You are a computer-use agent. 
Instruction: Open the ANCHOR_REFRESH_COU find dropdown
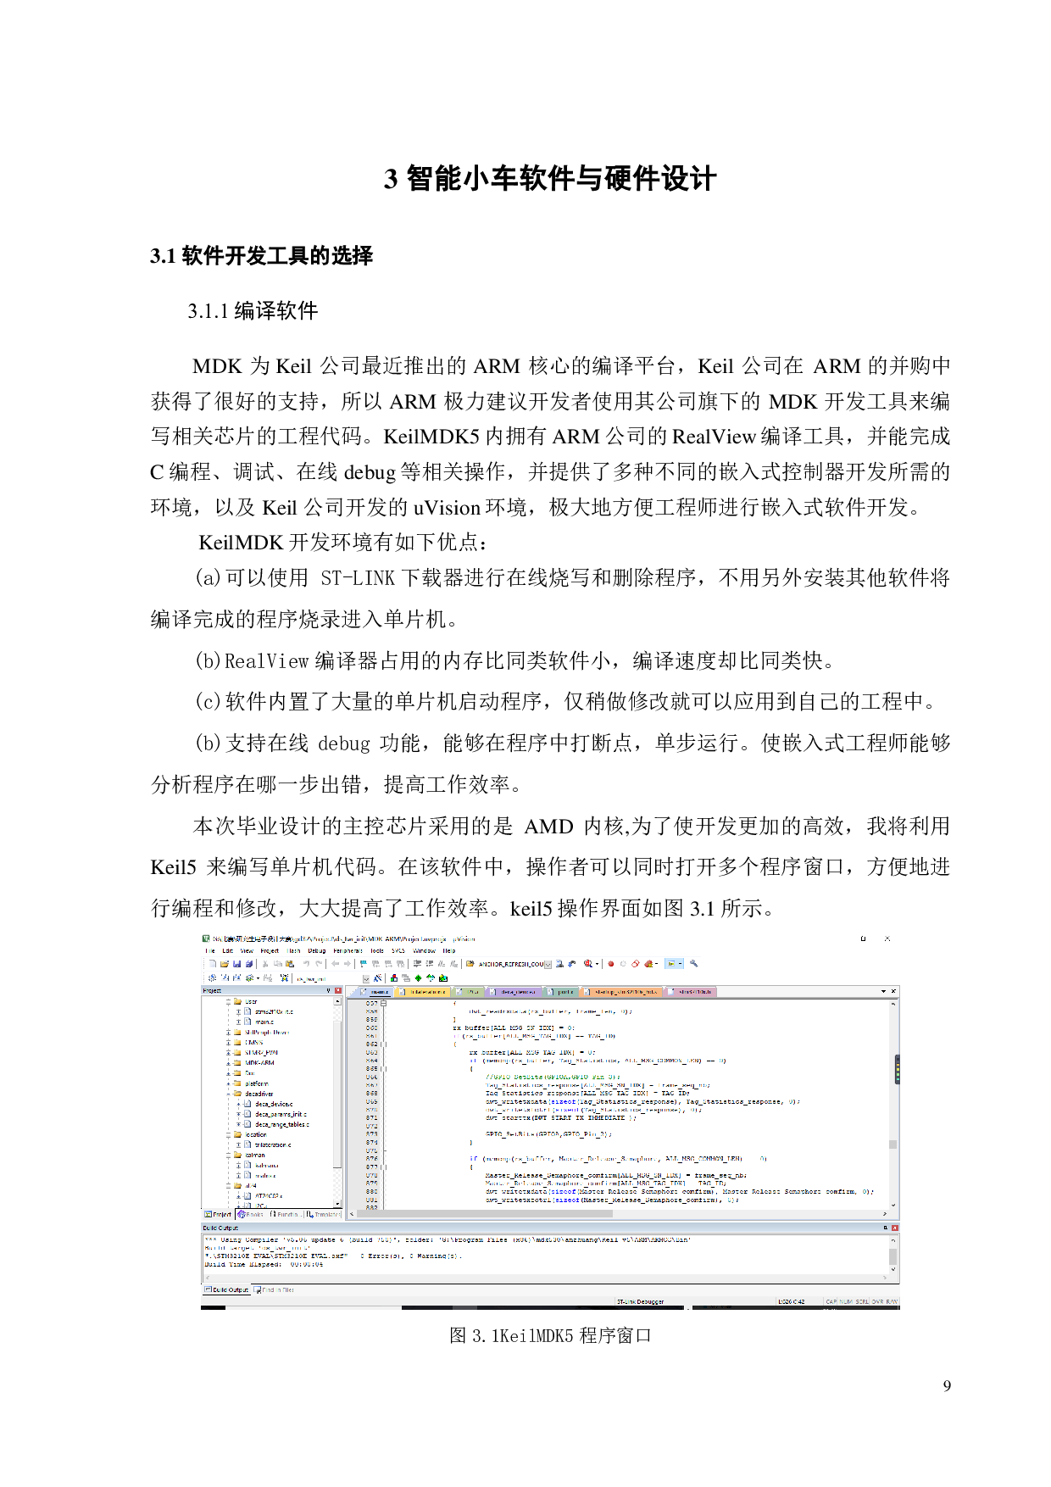(548, 964)
